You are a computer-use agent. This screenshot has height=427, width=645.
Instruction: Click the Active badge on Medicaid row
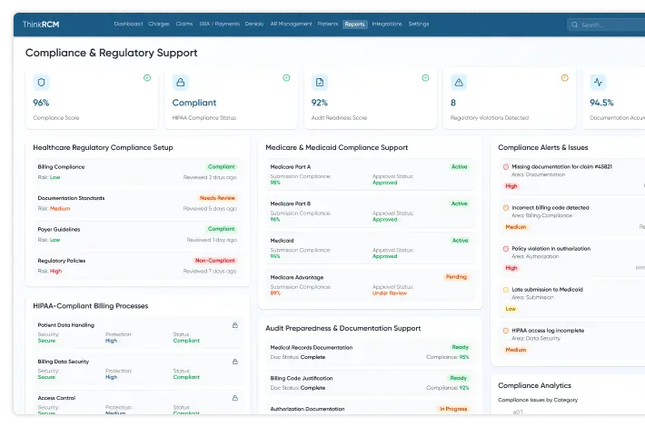[x=460, y=240]
